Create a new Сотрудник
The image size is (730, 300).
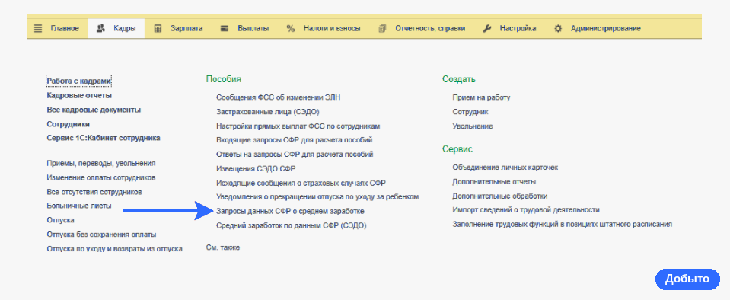[470, 112]
